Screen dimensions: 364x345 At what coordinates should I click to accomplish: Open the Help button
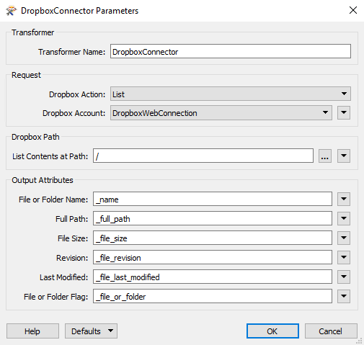click(32, 331)
